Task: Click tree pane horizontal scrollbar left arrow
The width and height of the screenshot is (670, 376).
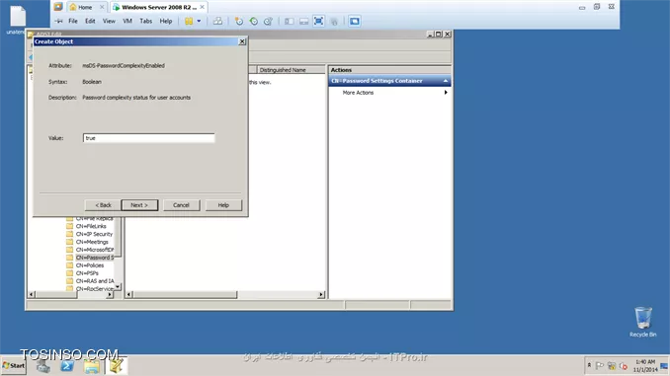Action: click(x=32, y=294)
